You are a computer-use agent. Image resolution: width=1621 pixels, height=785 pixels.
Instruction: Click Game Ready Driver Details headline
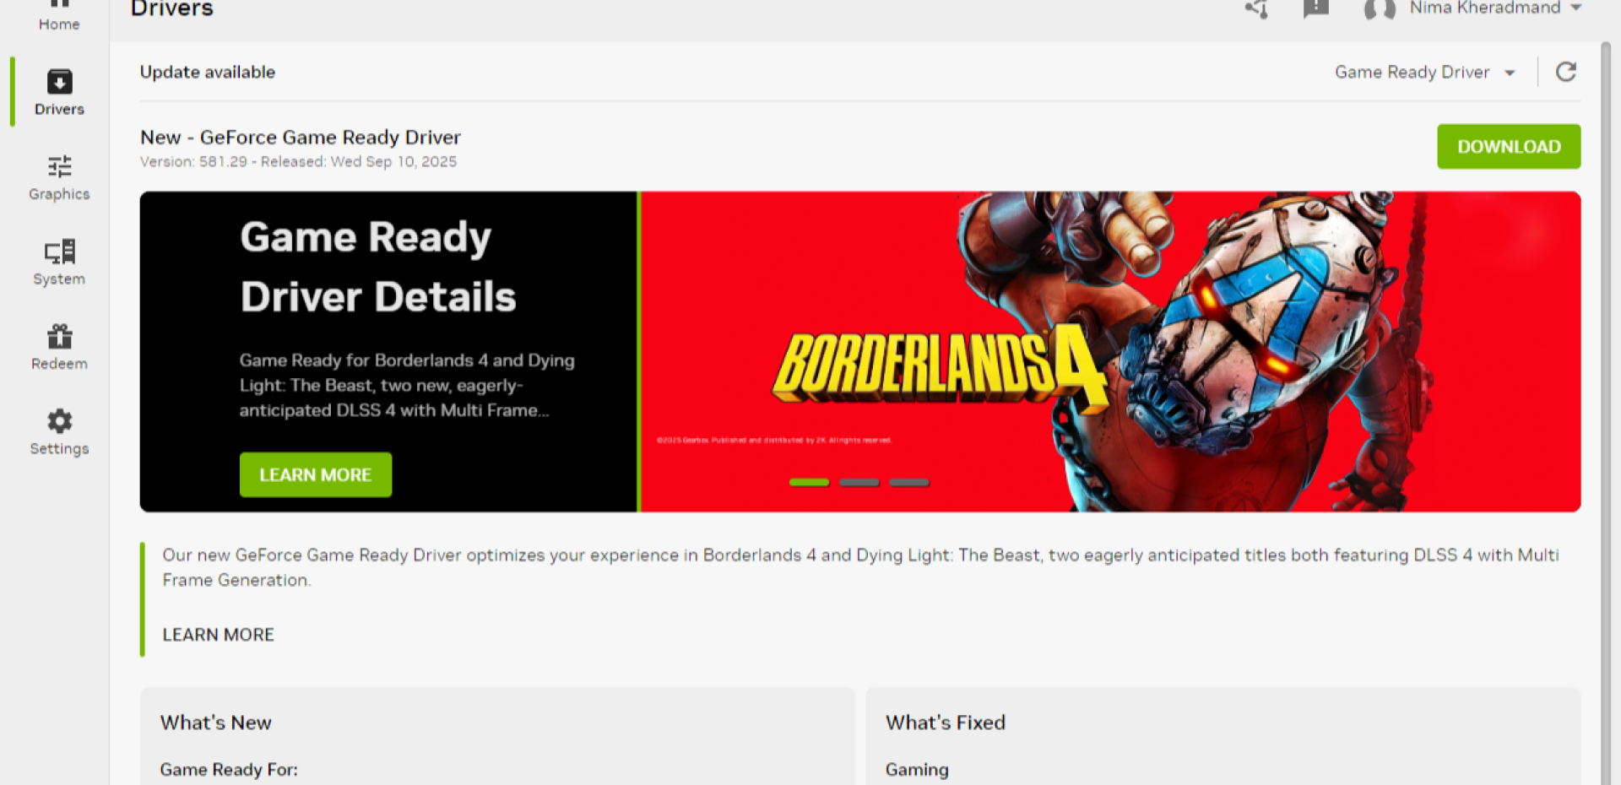[378, 267]
